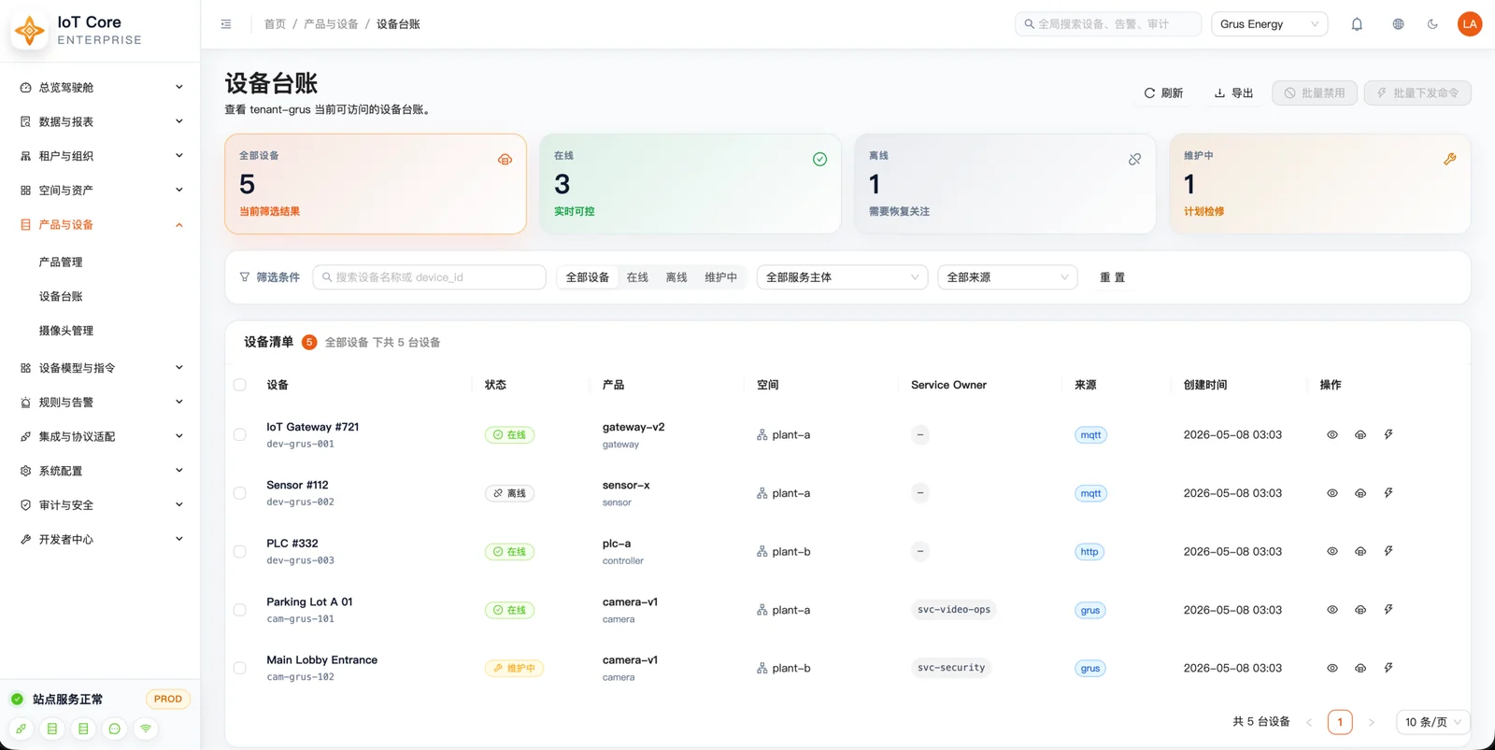Go to 首页 breadcrumb link
This screenshot has width=1495, height=750.
(275, 24)
